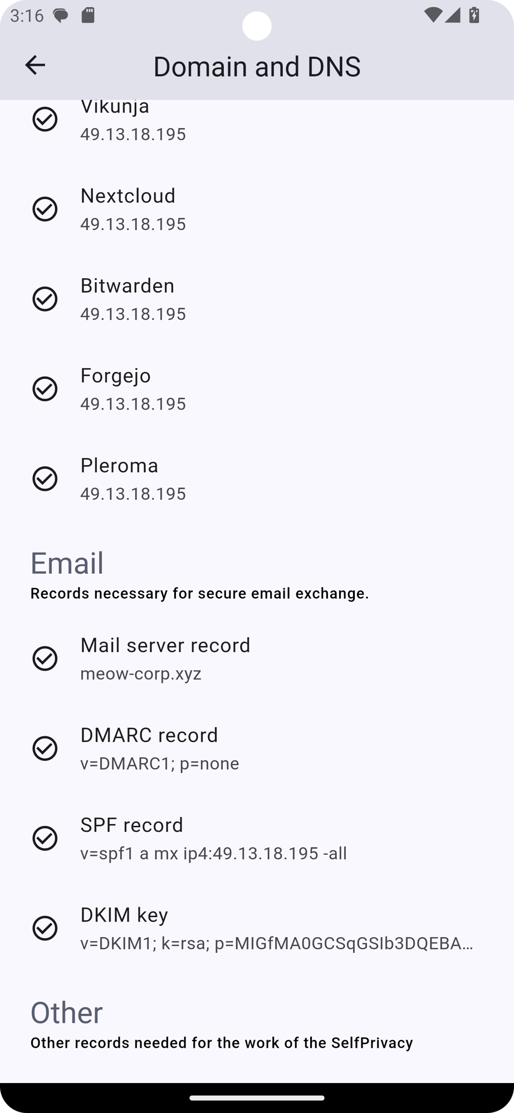This screenshot has height=1113, width=514.
Task: Click the SPF record check icon
Action: 45,838
